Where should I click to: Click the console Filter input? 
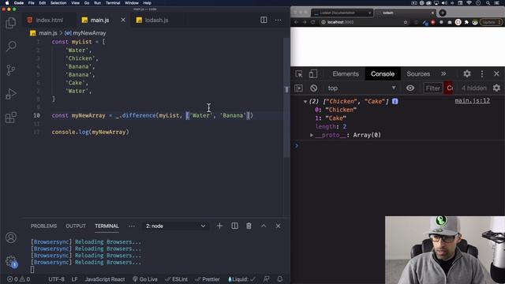(432, 88)
